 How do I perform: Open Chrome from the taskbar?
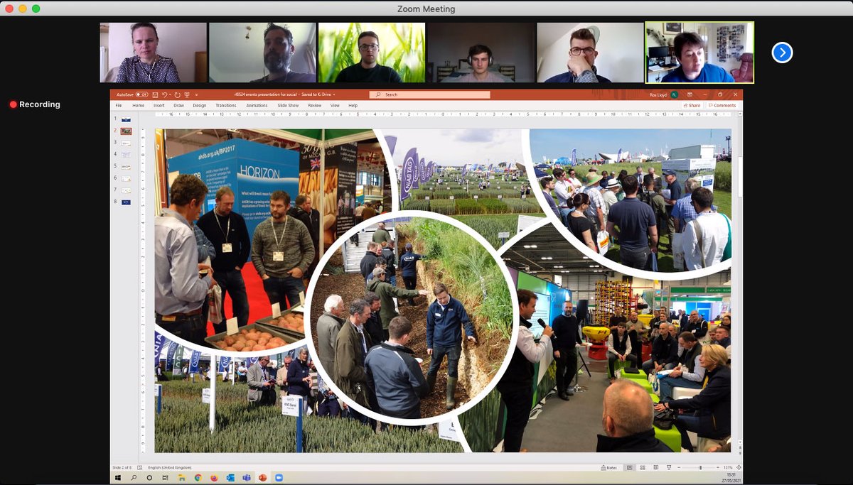pyautogui.click(x=198, y=478)
